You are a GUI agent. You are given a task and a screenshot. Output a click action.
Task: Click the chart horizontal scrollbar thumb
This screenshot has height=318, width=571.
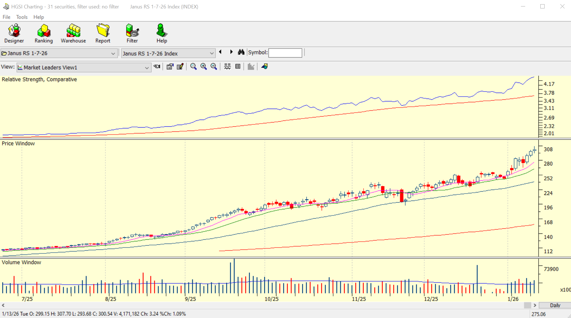coord(527,305)
